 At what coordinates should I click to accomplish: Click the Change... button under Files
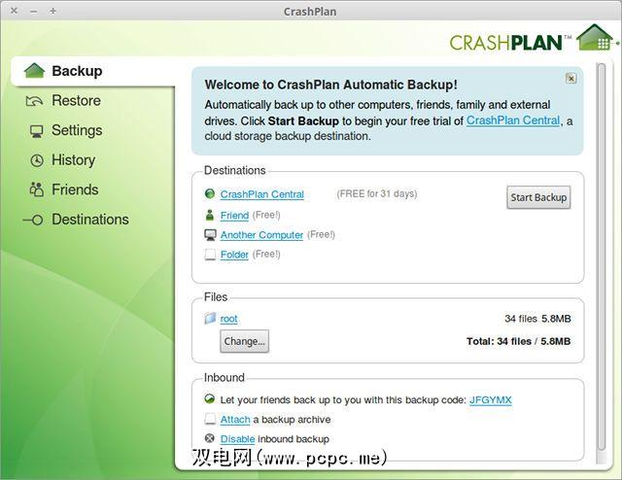(x=244, y=341)
